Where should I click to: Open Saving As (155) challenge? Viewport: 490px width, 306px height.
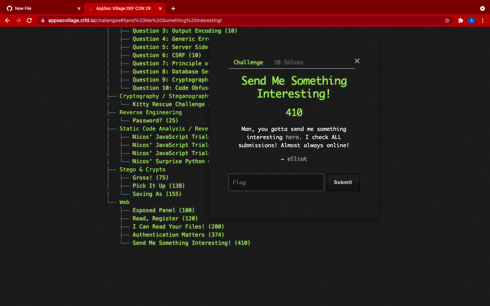tap(157, 194)
